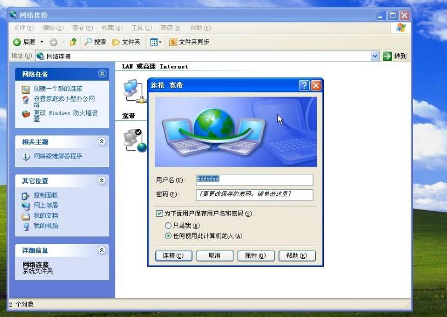Collapse the Details (详细信息) panel
Screen dimensions: 447x317
(x=102, y=250)
